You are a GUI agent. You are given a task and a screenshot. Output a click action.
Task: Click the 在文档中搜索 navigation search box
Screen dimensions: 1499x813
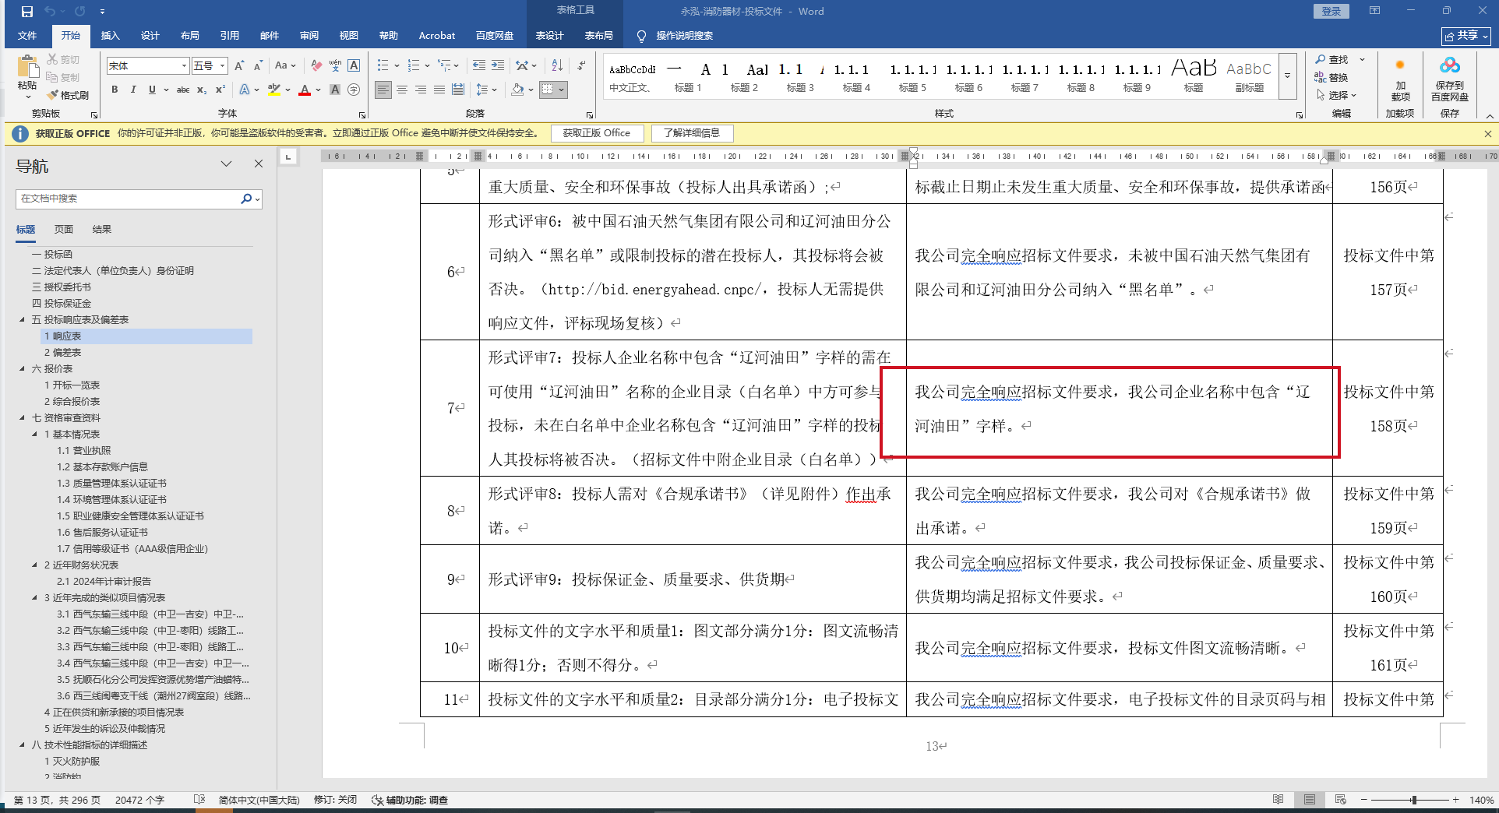click(129, 199)
